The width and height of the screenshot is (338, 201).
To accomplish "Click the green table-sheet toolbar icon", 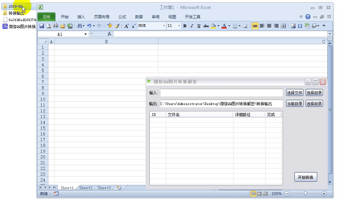I will click(307, 26).
